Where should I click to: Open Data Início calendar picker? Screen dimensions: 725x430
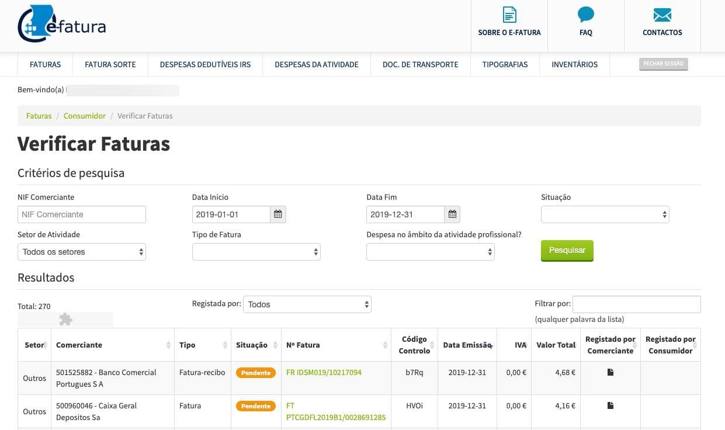[278, 214]
